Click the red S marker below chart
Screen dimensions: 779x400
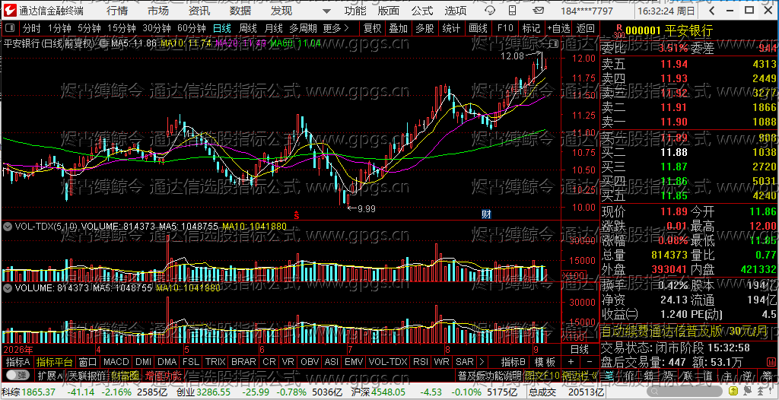click(x=297, y=214)
